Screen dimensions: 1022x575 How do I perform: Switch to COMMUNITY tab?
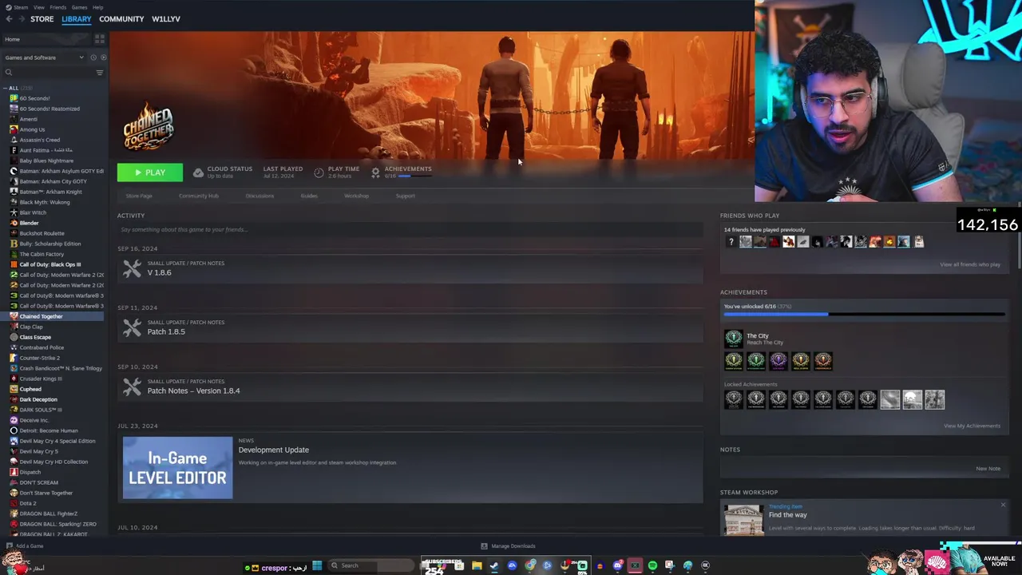coord(121,19)
